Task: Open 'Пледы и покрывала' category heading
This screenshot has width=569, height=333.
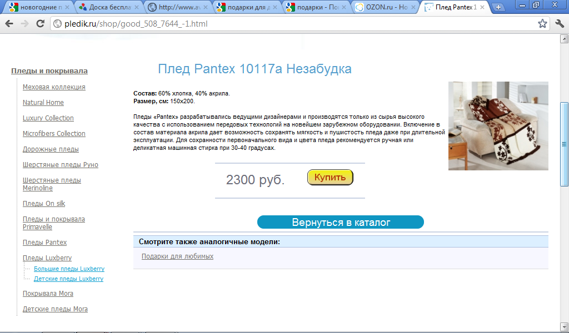Action: point(49,70)
